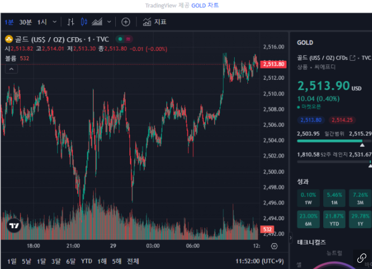Click the 52-week range bar
Image resolution: width=372 pixels, height=269 pixels.
point(334,162)
